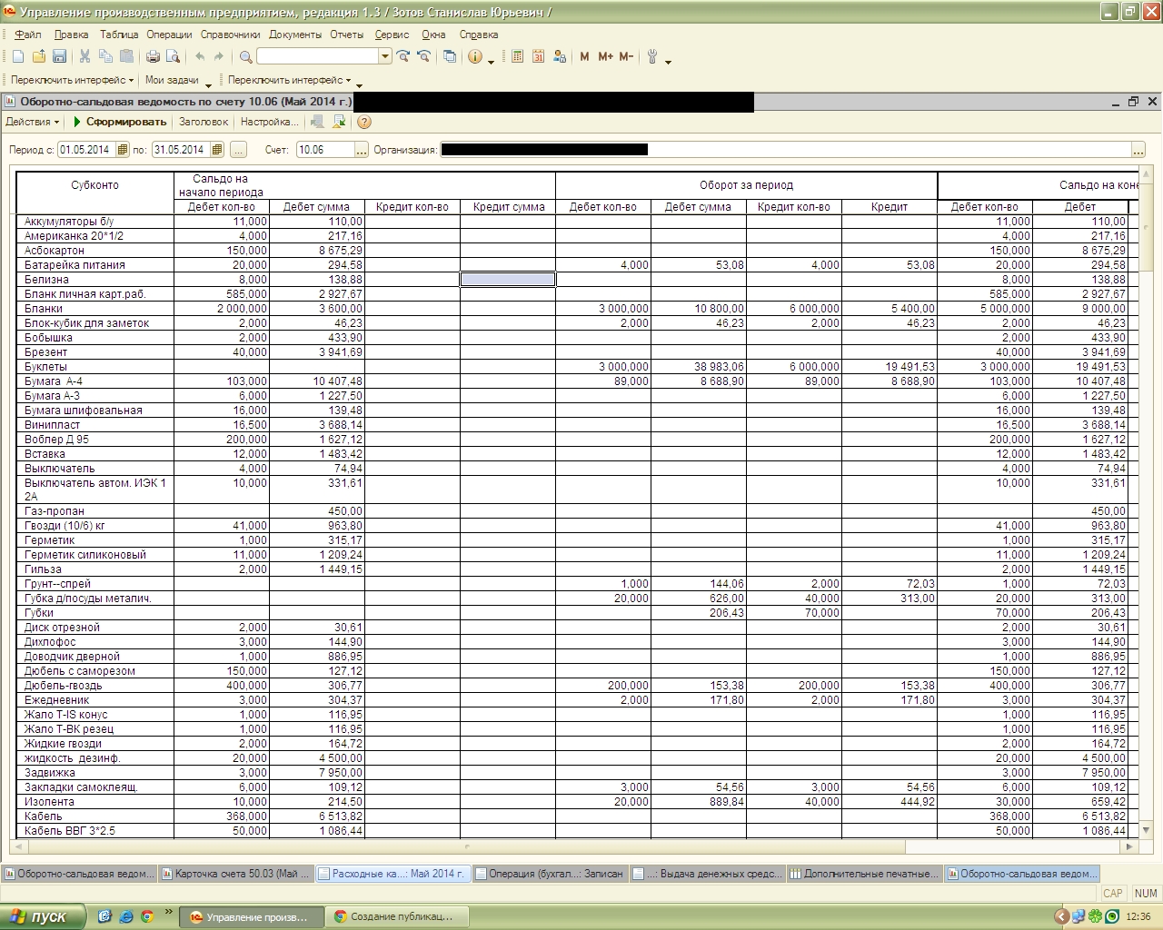Image resolution: width=1163 pixels, height=930 pixels.
Task: Click the Paste clipboard icon
Action: [126, 56]
